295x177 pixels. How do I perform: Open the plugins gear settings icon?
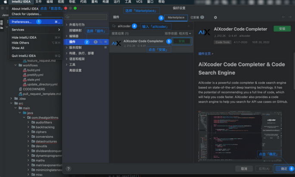coord(215,18)
